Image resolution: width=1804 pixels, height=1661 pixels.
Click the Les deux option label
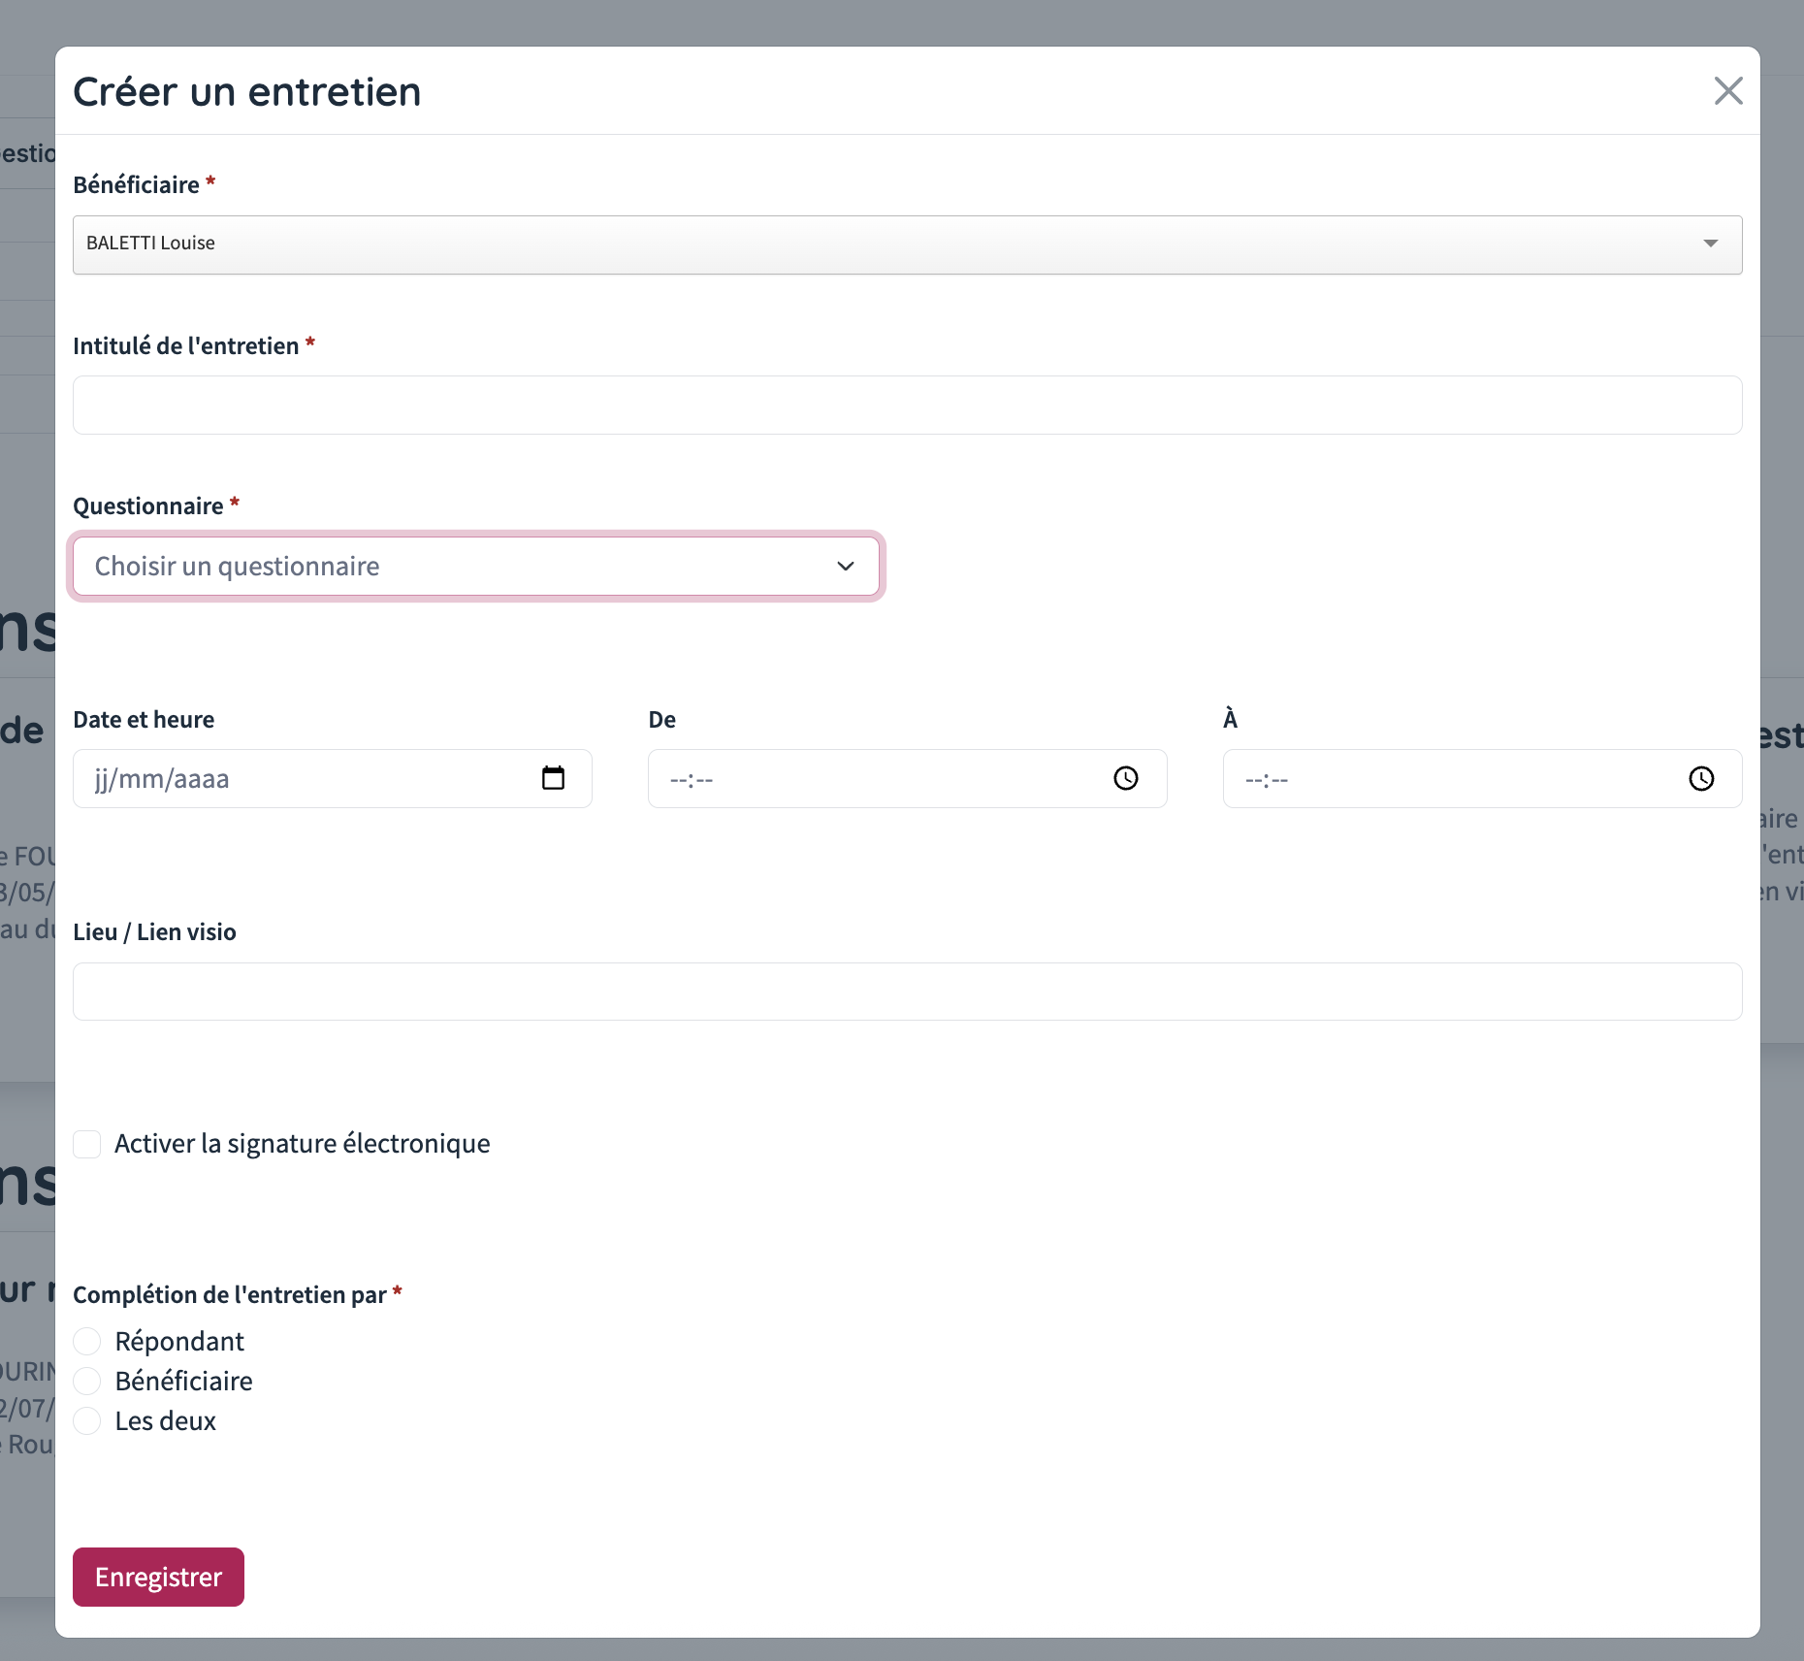point(165,1420)
